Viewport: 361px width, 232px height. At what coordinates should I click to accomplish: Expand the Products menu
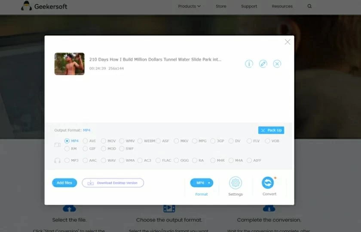(x=190, y=6)
